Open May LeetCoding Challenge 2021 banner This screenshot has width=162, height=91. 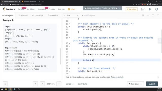click(x=101, y=8)
